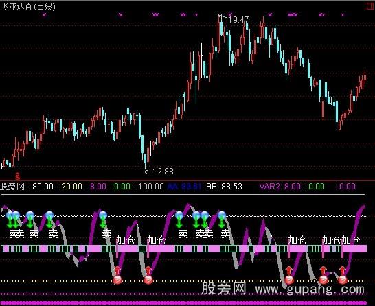375x306 pixels.
Task: Click the rightmost red buy ball icon
Action: click(x=342, y=279)
